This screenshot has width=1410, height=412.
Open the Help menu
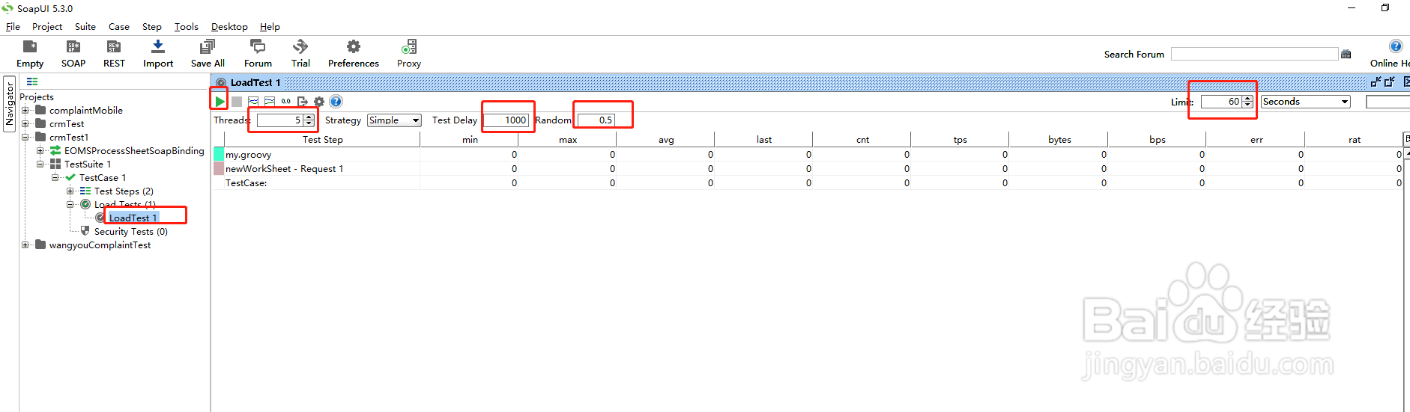point(270,26)
